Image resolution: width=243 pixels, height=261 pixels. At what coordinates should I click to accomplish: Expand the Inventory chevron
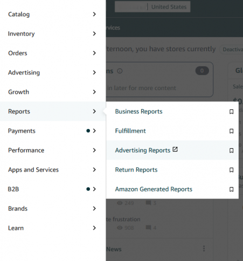coord(94,33)
